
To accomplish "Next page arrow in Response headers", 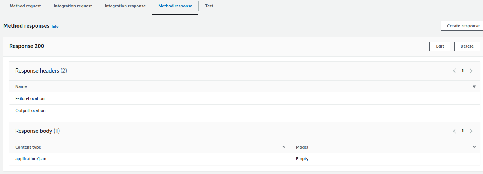I will (471, 71).
